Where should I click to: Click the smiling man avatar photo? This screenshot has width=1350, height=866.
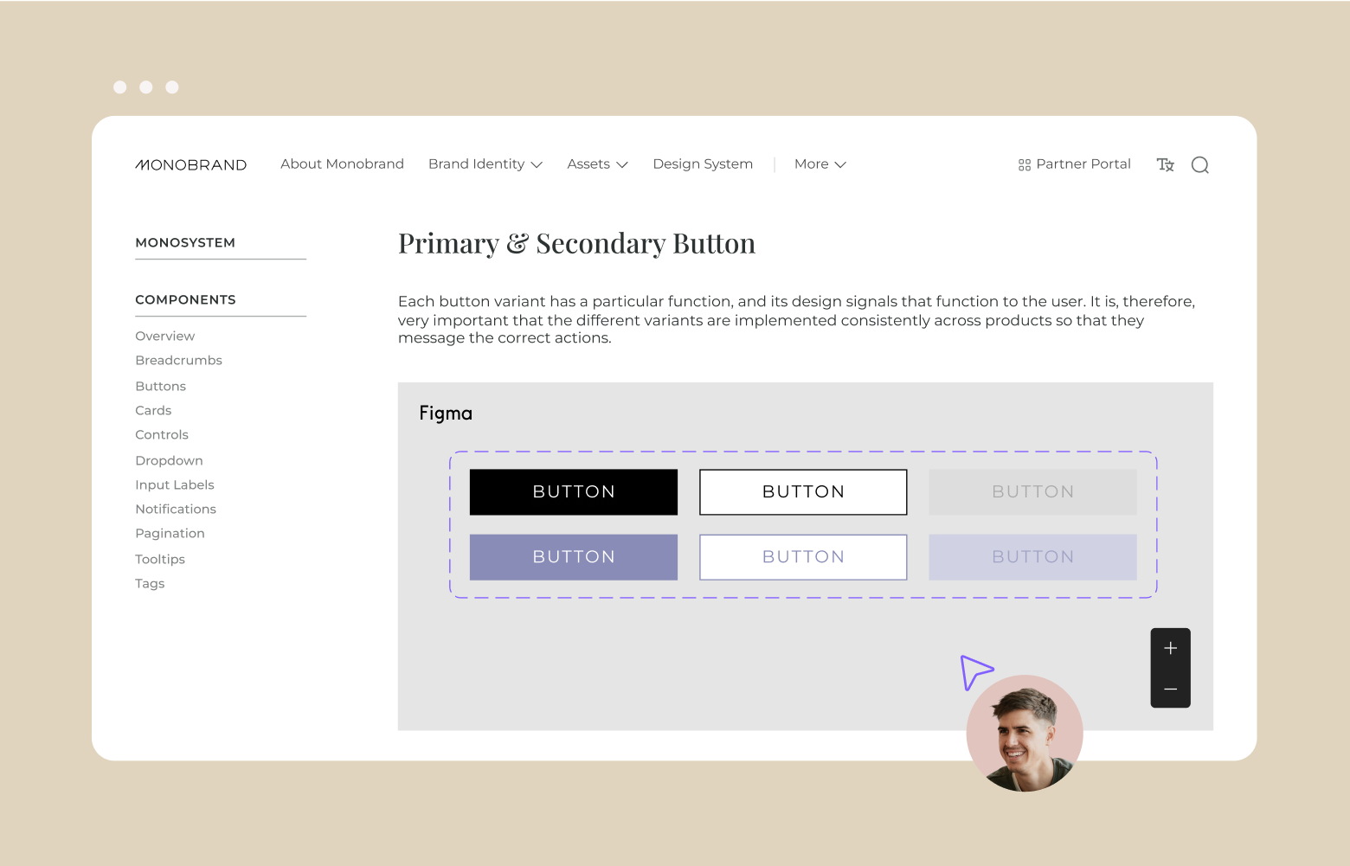(x=1025, y=734)
